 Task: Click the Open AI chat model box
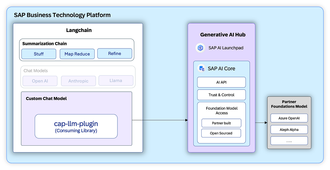click(40, 81)
